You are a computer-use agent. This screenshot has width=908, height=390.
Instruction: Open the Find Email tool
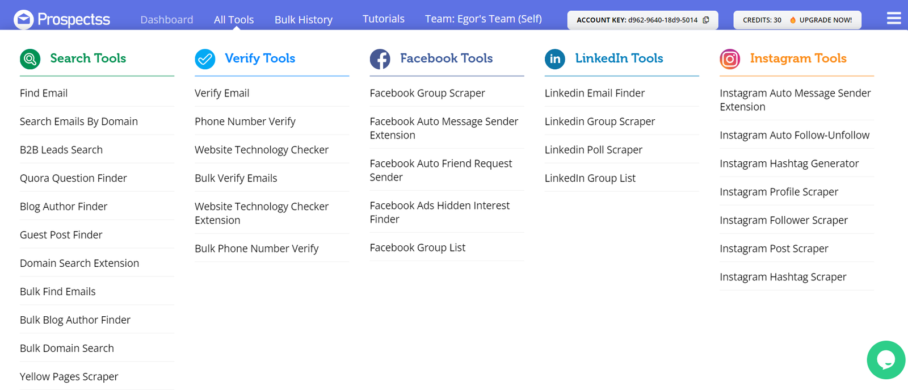44,93
